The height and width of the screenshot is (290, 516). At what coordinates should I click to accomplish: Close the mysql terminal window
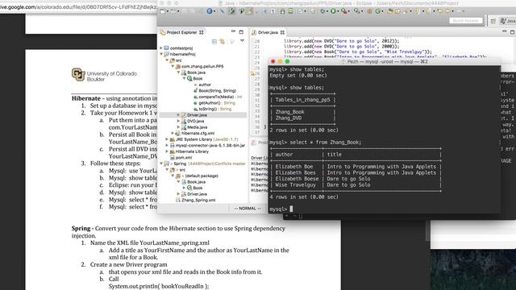273,61
